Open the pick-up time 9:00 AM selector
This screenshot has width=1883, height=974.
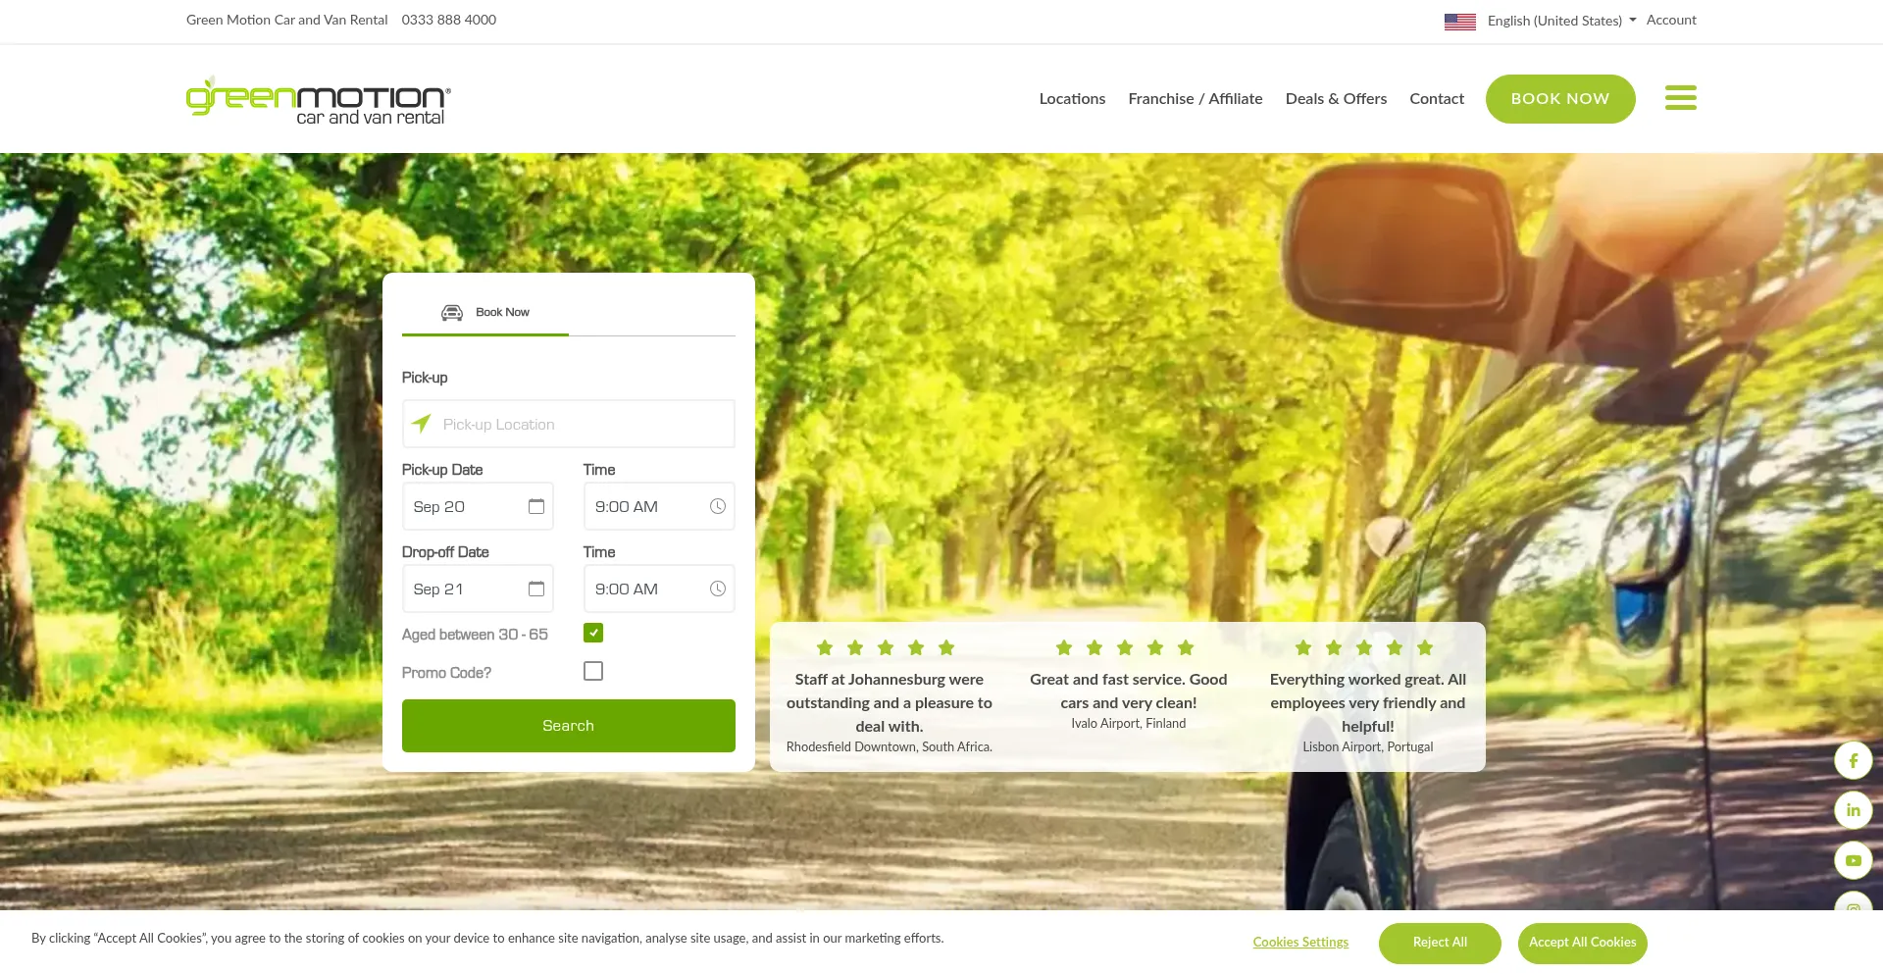(x=659, y=506)
